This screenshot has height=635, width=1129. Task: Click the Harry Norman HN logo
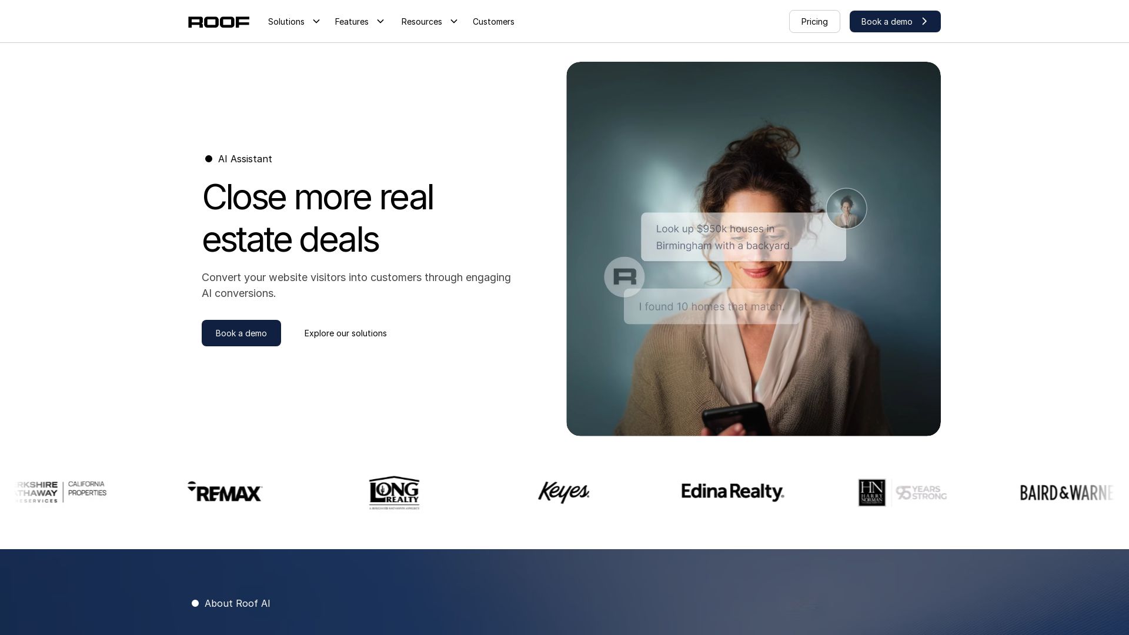click(x=872, y=493)
